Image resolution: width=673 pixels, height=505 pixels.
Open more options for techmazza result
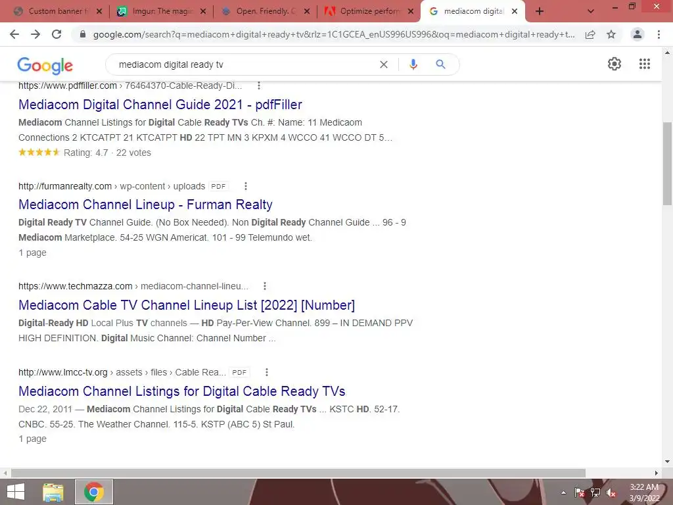(x=265, y=286)
